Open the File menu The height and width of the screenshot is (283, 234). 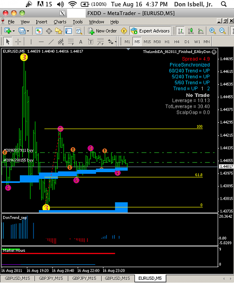tap(11, 22)
